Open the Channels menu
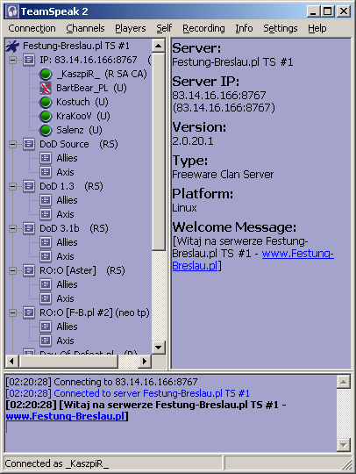 [x=85, y=28]
